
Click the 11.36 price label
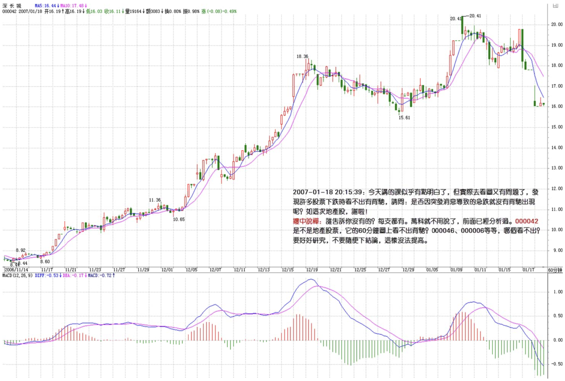(x=155, y=200)
